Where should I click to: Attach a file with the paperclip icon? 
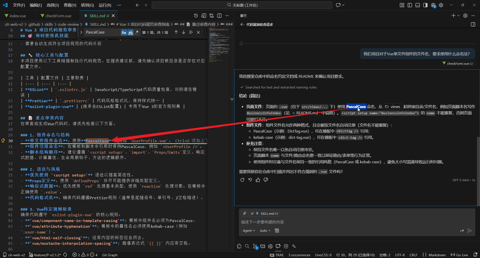(244, 213)
